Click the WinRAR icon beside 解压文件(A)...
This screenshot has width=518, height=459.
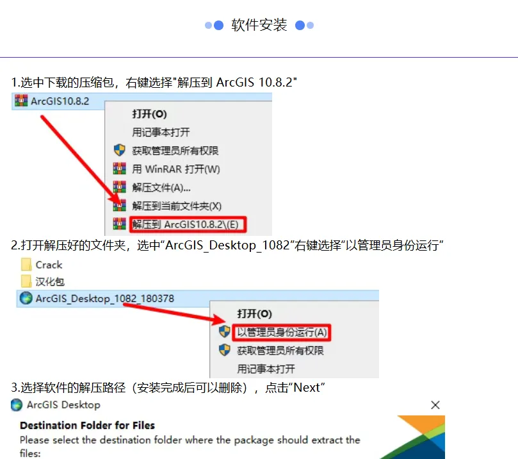click(x=119, y=187)
